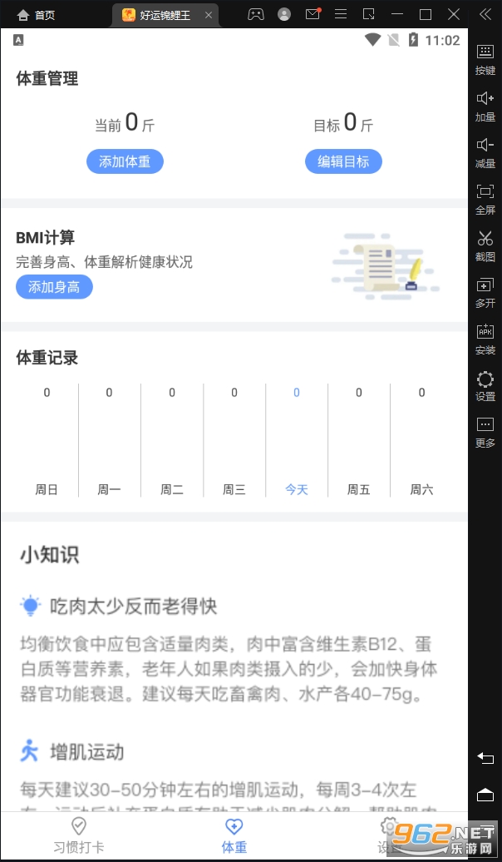Click the Android home button
This screenshot has width=502, height=862.
coord(485,795)
